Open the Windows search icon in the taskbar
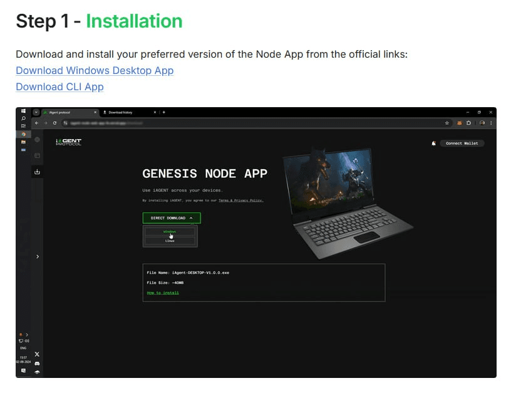Image resolution: width=511 pixels, height=393 pixels. coord(23,118)
